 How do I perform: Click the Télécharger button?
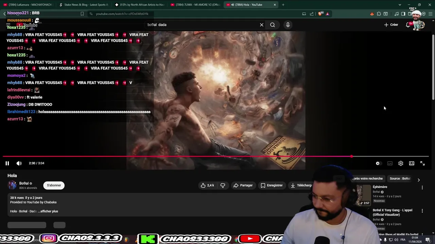[301, 185]
